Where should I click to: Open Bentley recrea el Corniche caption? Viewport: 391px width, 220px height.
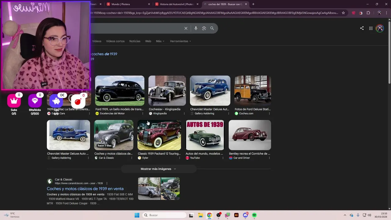coord(250,154)
